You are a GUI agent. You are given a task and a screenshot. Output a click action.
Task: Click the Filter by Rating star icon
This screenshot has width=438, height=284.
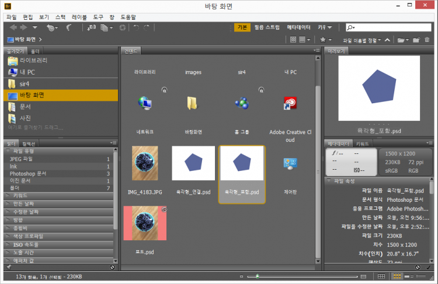pos(322,40)
